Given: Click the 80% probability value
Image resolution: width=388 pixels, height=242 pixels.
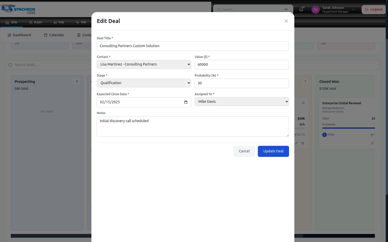Looking at the screenshot, I should pos(302,125).
